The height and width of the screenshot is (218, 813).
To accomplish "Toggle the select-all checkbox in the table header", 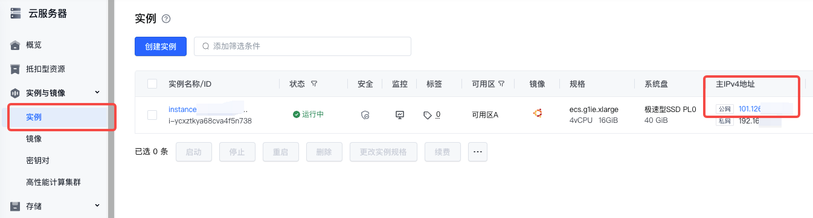I will 152,84.
